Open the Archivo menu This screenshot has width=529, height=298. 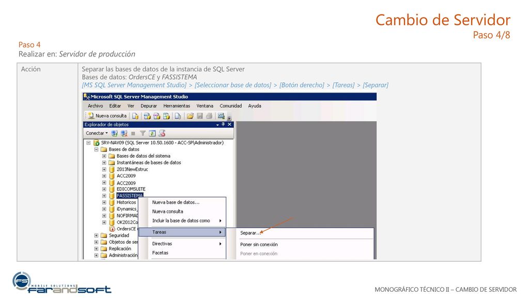[96, 106]
